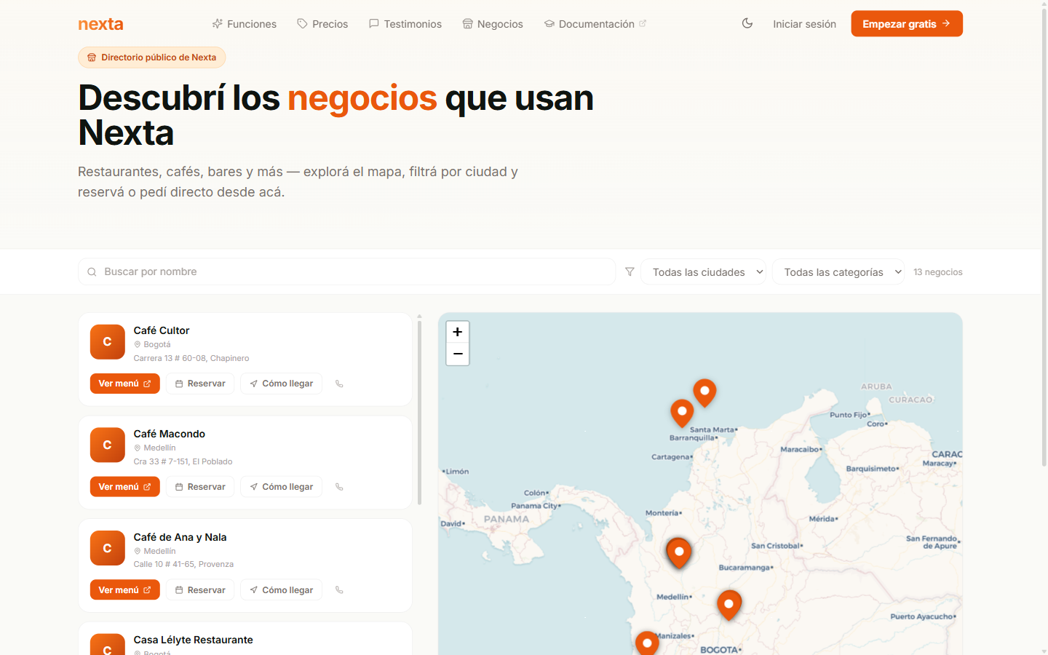Viewport: 1048px width, 655px height.
Task: Click the business list scrollbar
Action: 419,411
